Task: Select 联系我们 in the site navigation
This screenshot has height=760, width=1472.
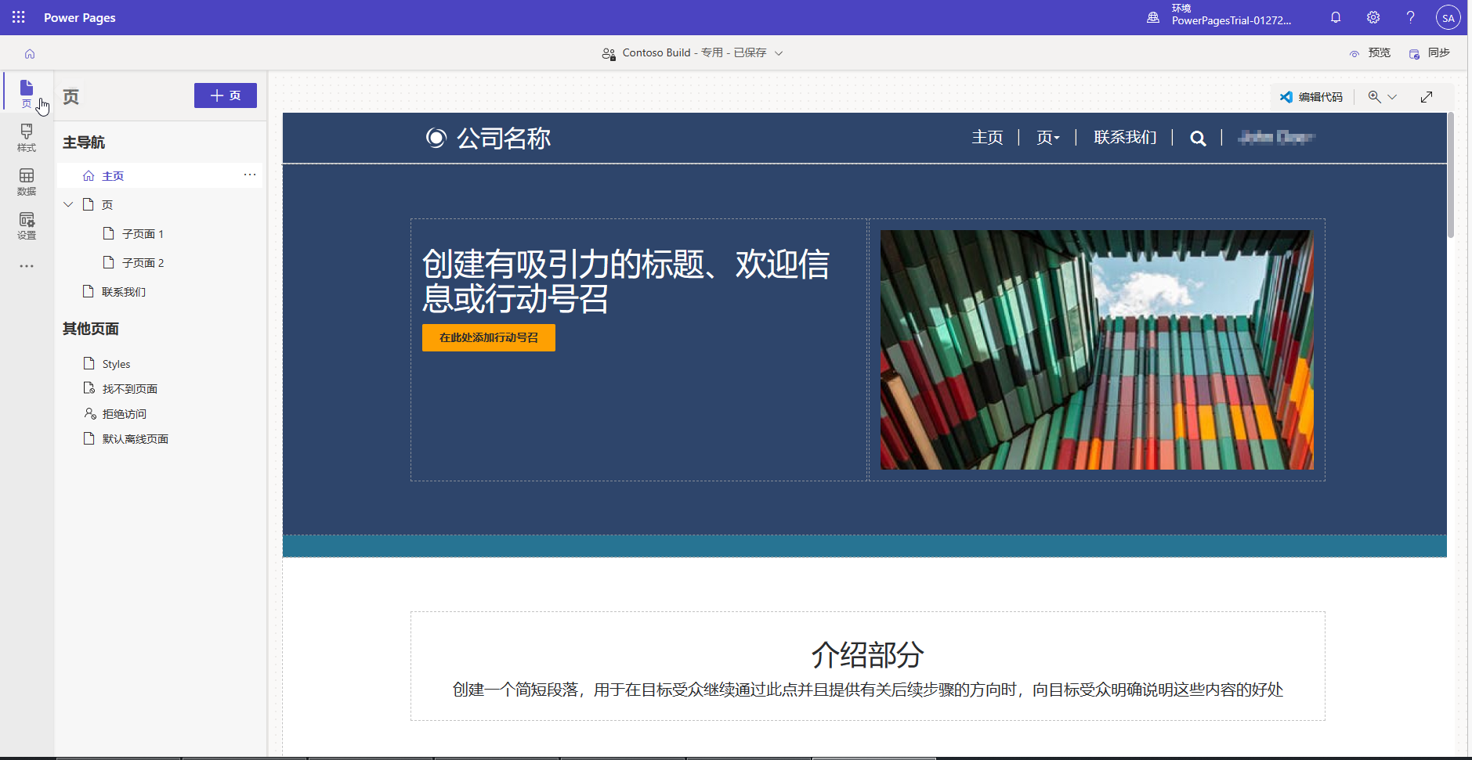Action: point(1124,138)
